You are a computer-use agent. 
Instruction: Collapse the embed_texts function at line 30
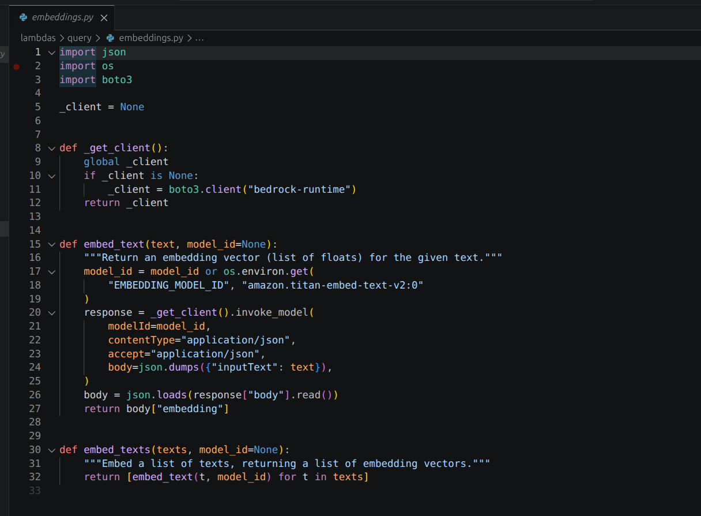pos(52,450)
